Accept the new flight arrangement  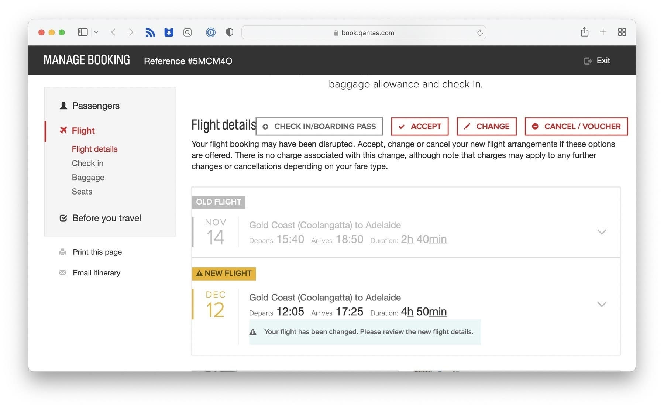click(420, 127)
